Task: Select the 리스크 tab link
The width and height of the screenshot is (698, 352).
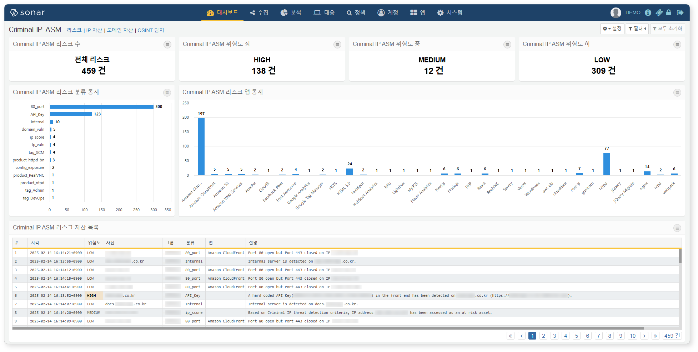Action: tap(74, 30)
